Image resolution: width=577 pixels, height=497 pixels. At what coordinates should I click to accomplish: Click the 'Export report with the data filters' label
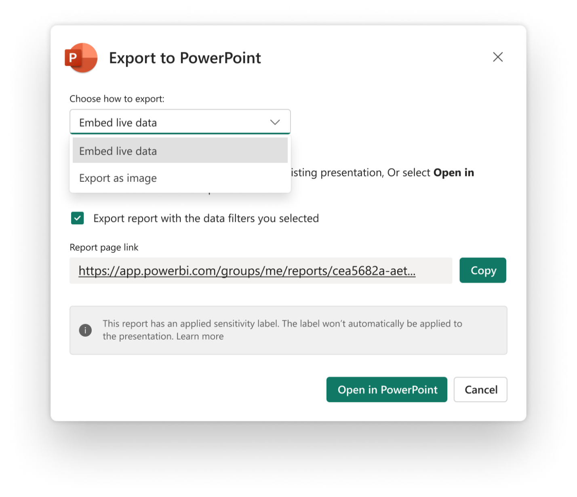[x=206, y=219]
